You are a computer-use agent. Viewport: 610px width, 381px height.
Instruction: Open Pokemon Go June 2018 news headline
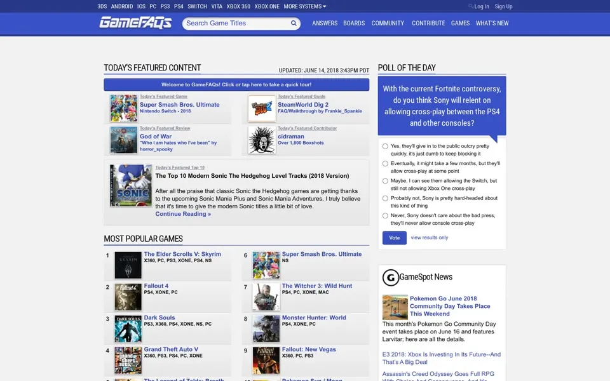[450, 306]
